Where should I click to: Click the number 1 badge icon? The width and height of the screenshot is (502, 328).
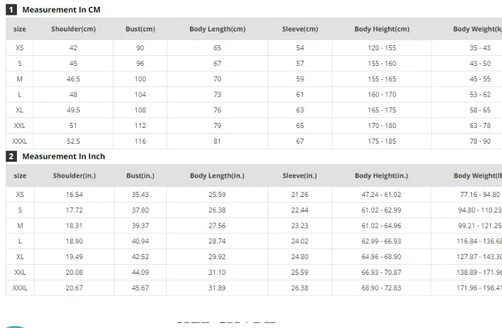pos(11,10)
